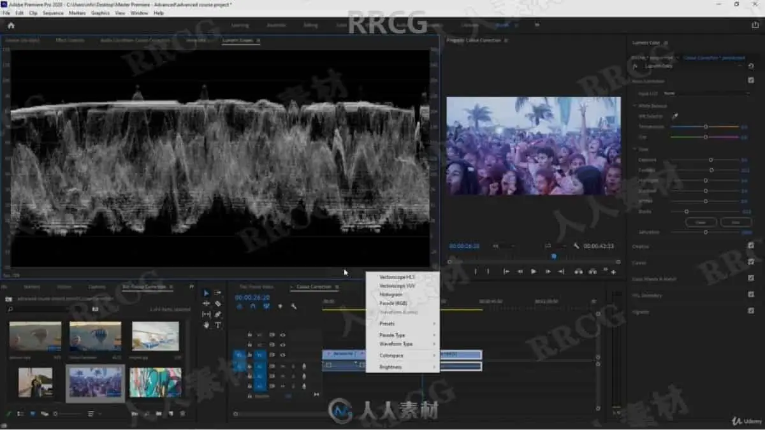Open Program monitor wrench settings

576,246
